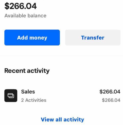Open the Transfer option

pyautogui.click(x=93, y=38)
